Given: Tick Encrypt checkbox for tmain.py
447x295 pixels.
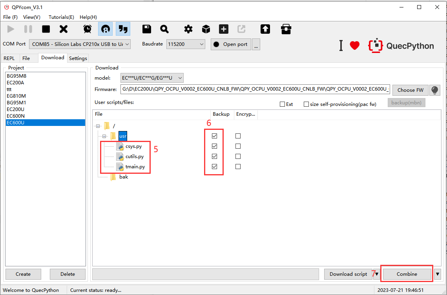Looking at the screenshot, I should point(238,167).
